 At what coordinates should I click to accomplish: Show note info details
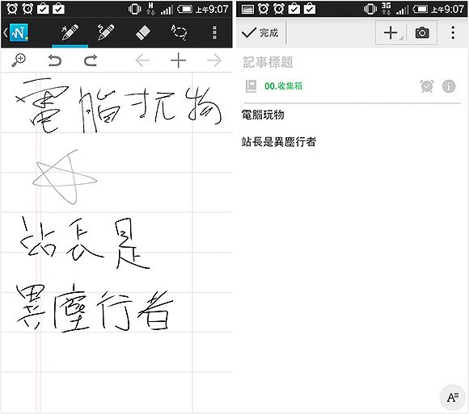click(449, 86)
